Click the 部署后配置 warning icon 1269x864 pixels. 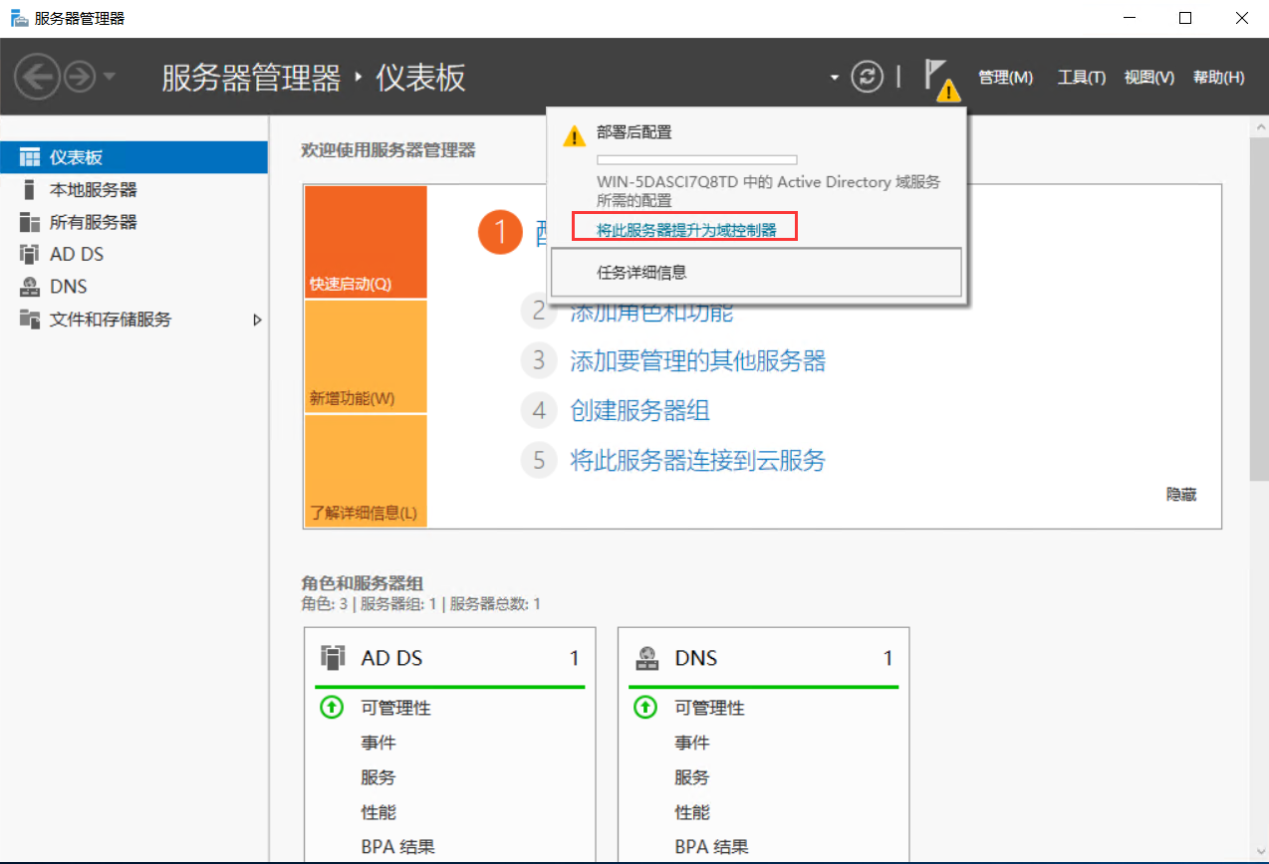[x=574, y=136]
